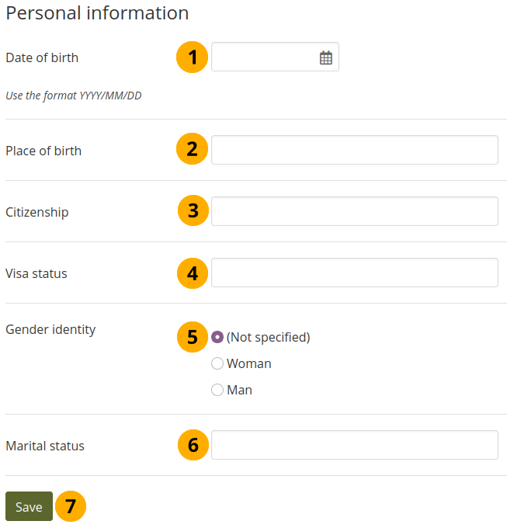Click the Marital status label
This screenshot has width=507, height=528.
pyautogui.click(x=45, y=446)
